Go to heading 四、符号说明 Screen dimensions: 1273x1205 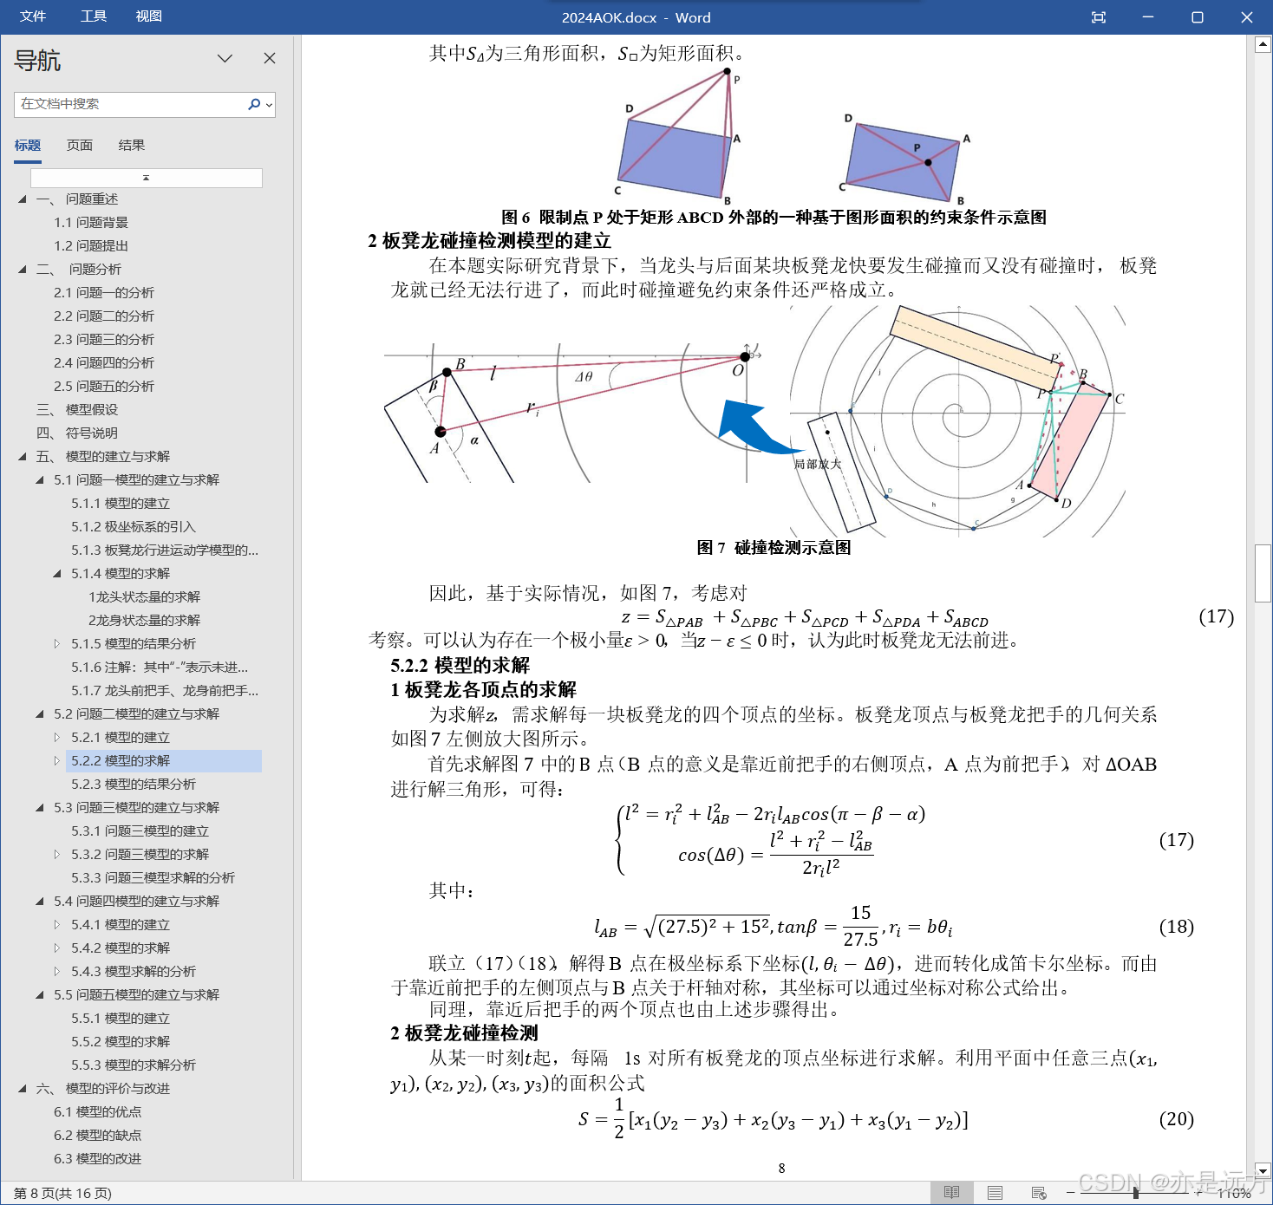pos(77,433)
